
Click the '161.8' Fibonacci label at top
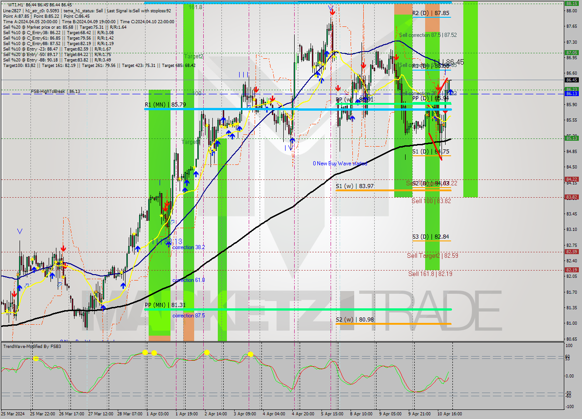(x=196, y=7)
